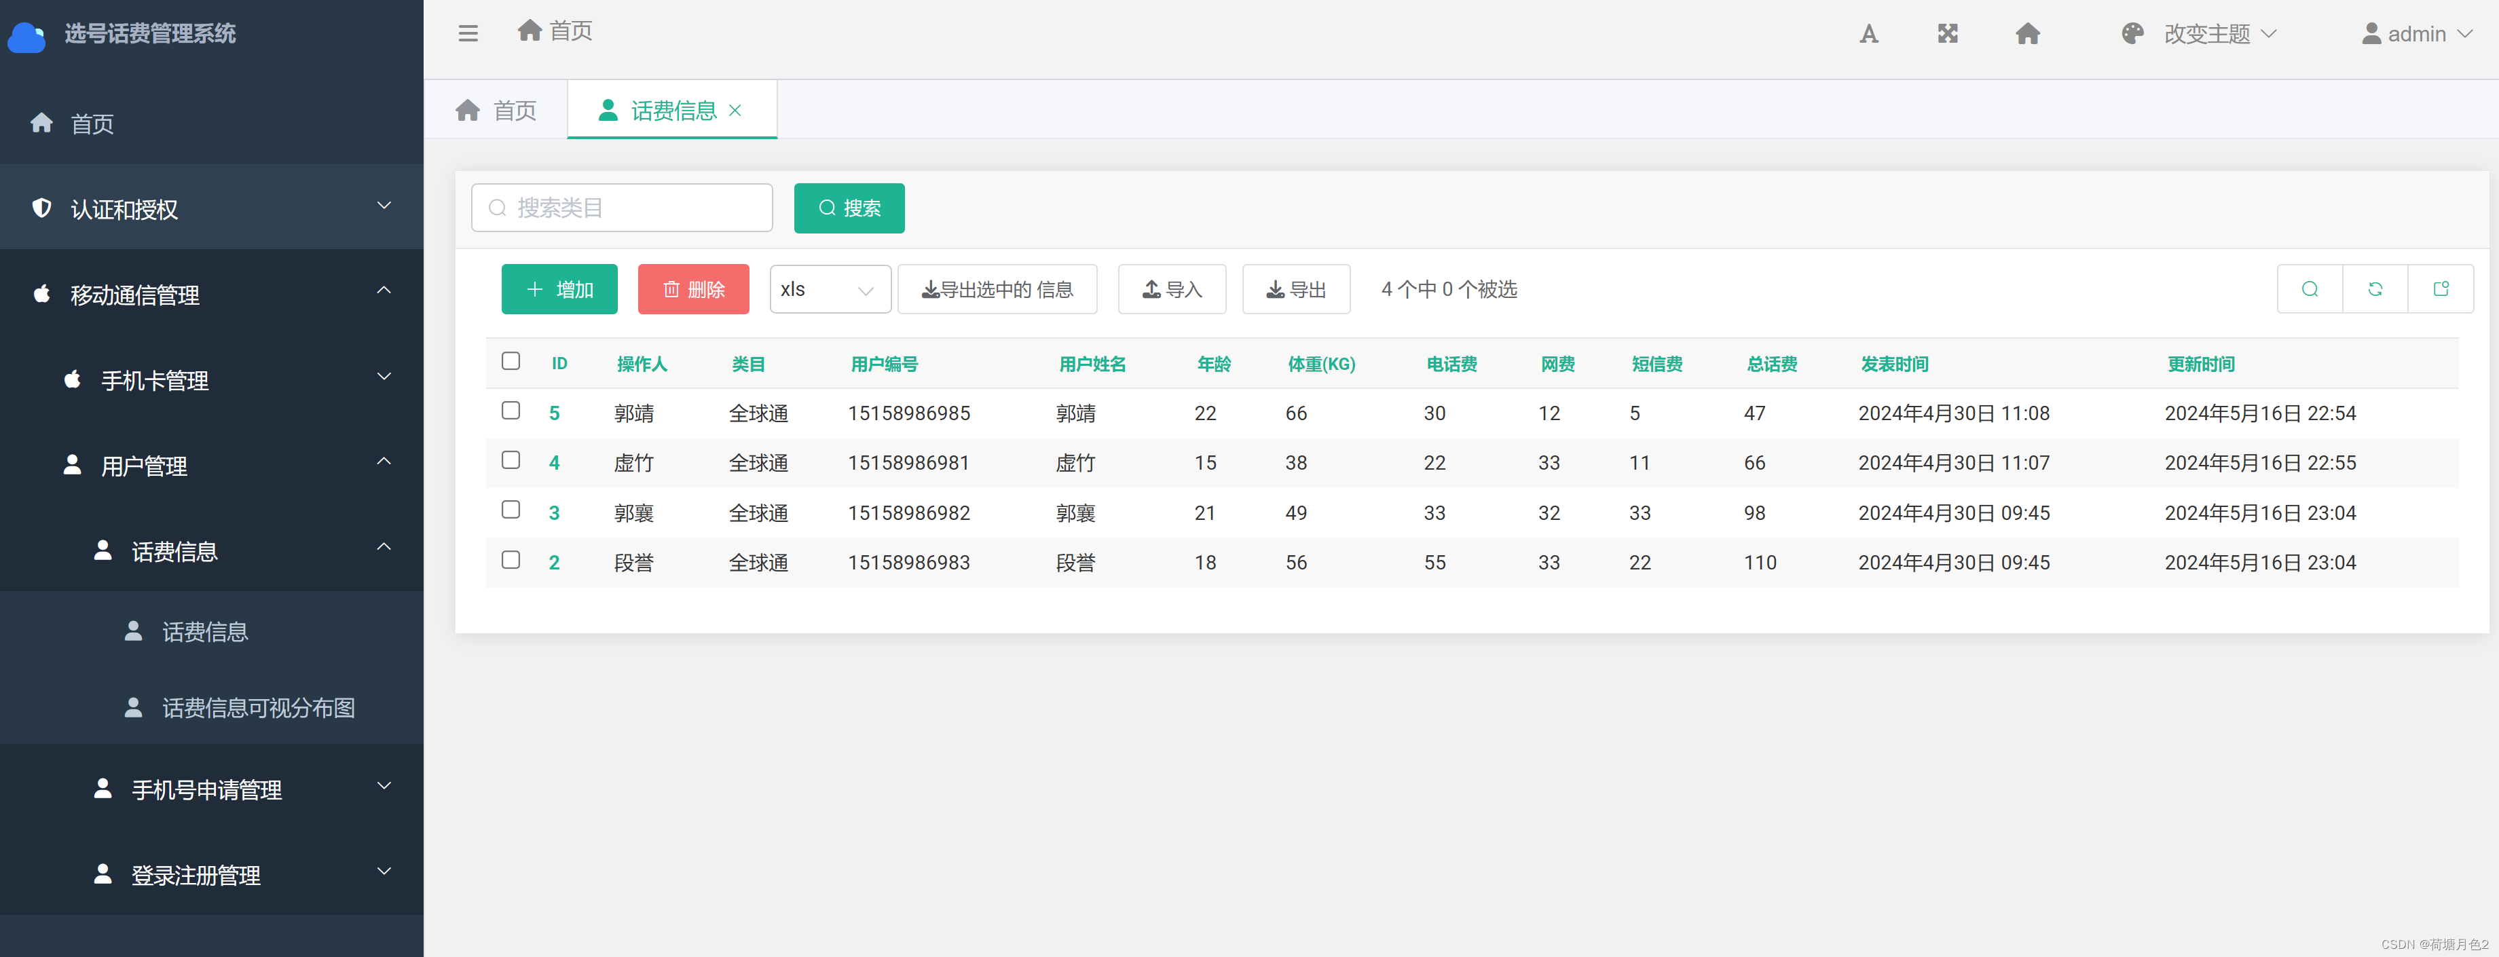Image resolution: width=2499 pixels, height=957 pixels.
Task: Click the green 搜索 button
Action: (x=849, y=208)
